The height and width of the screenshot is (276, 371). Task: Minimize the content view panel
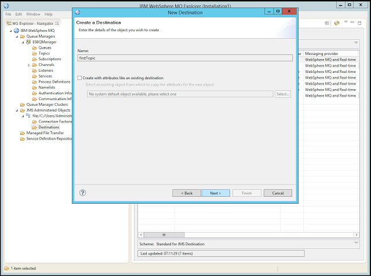coord(352,23)
